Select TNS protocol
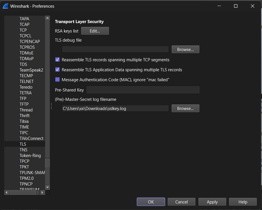The image size is (262, 210). click(23, 150)
